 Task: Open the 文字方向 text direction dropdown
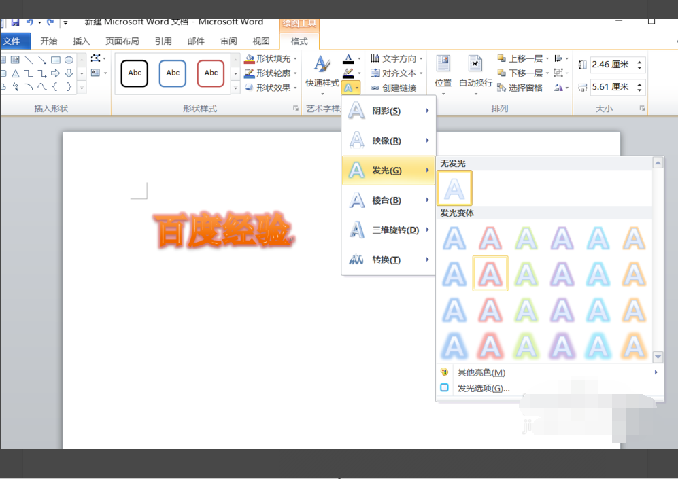click(x=397, y=58)
